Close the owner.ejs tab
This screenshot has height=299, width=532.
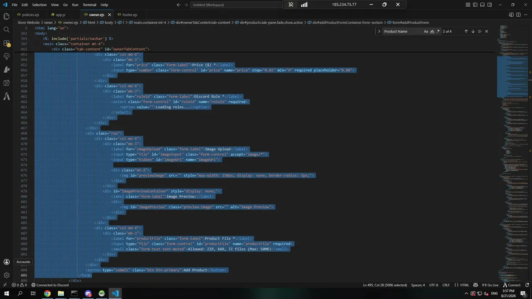(109, 15)
